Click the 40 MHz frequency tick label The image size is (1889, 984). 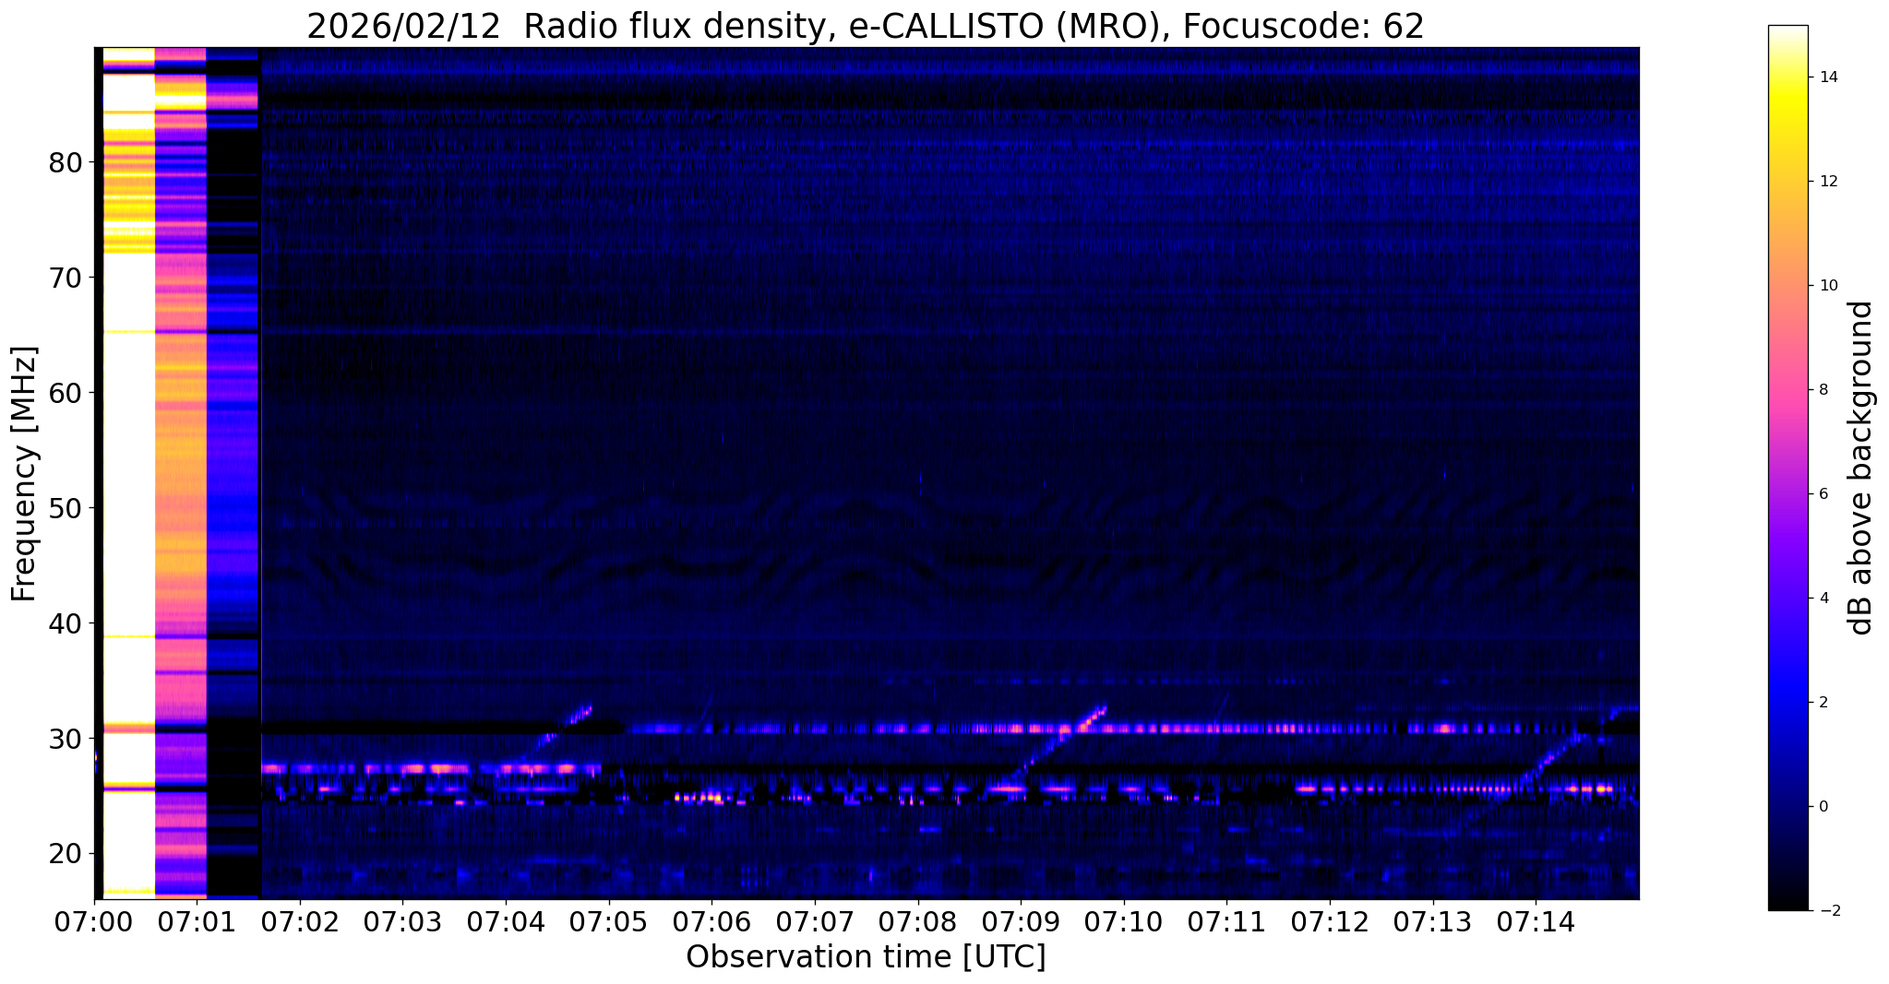click(65, 623)
